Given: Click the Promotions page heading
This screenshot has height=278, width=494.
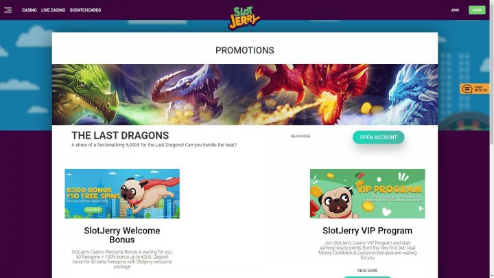Looking at the screenshot, I should tap(245, 50).
